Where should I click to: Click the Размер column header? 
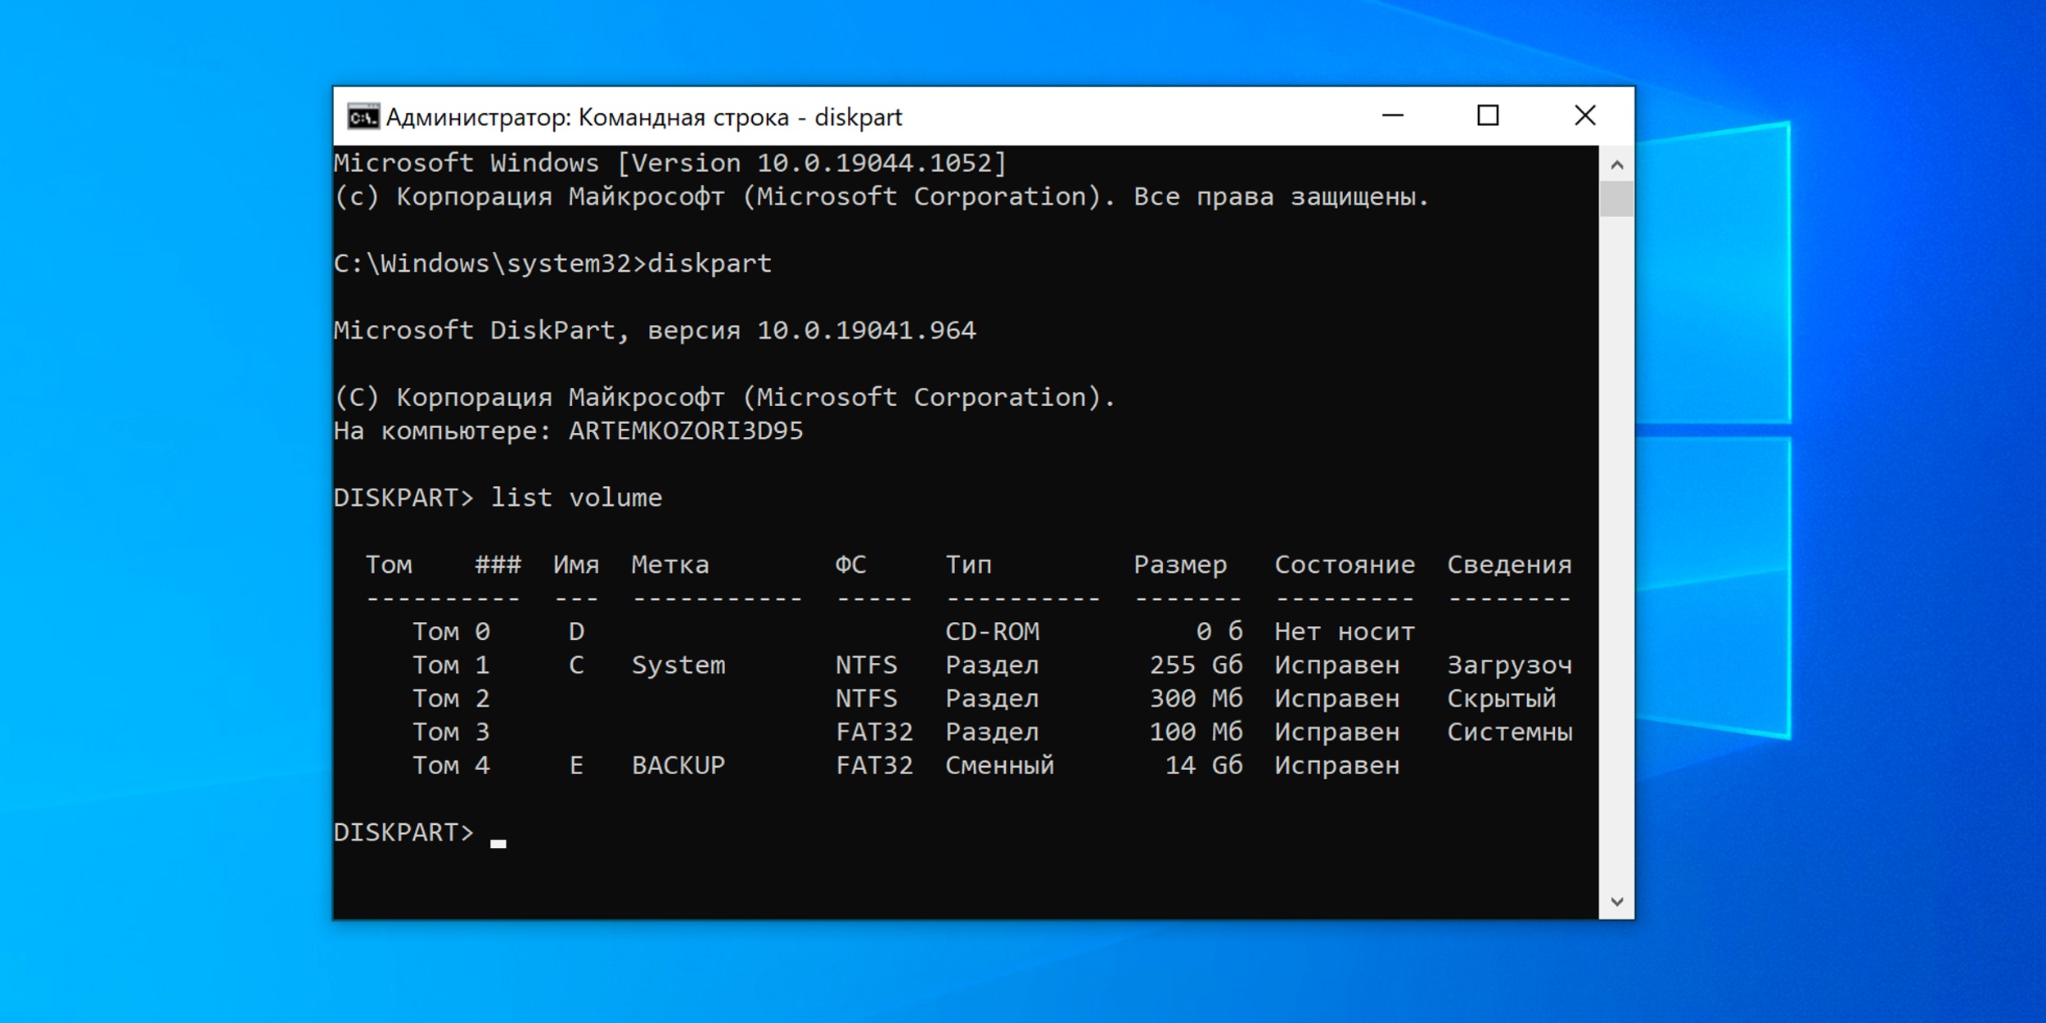coord(1181,563)
